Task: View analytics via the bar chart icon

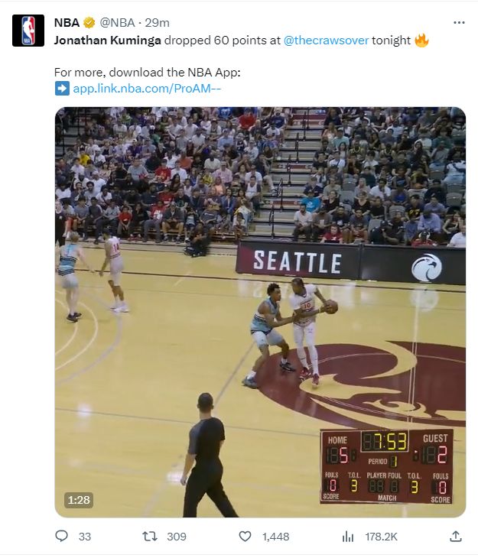Action: click(348, 537)
